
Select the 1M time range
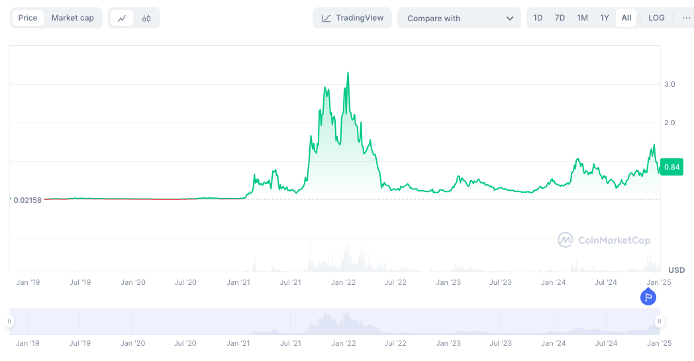click(582, 18)
